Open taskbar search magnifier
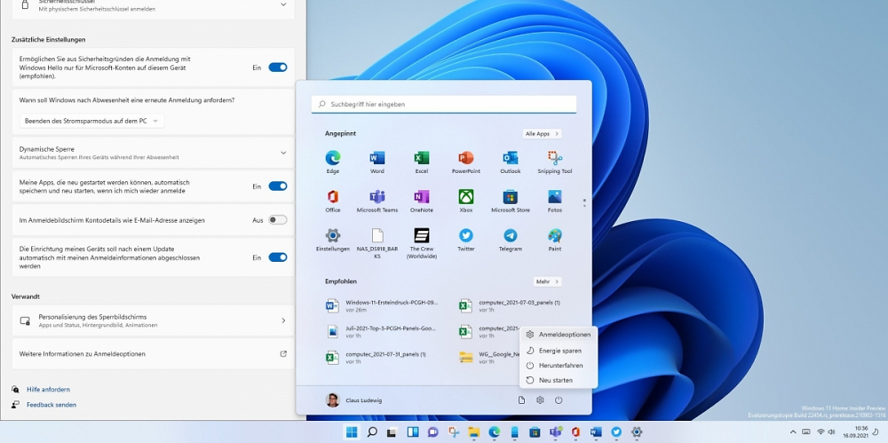The image size is (888, 443). tap(372, 432)
